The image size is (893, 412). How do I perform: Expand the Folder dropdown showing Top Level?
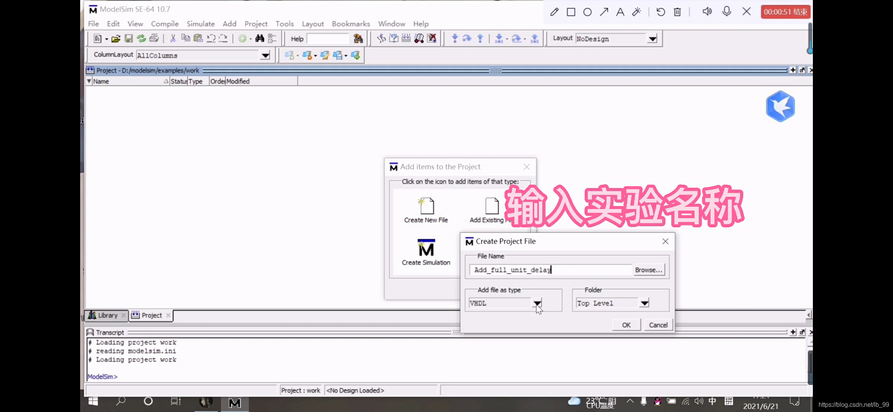[644, 303]
